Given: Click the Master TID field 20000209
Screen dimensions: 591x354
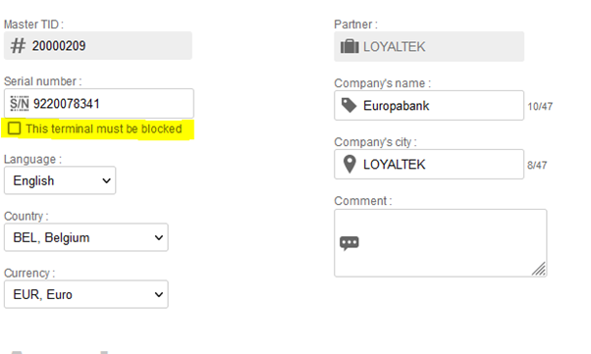Looking at the screenshot, I should pyautogui.click(x=98, y=45).
